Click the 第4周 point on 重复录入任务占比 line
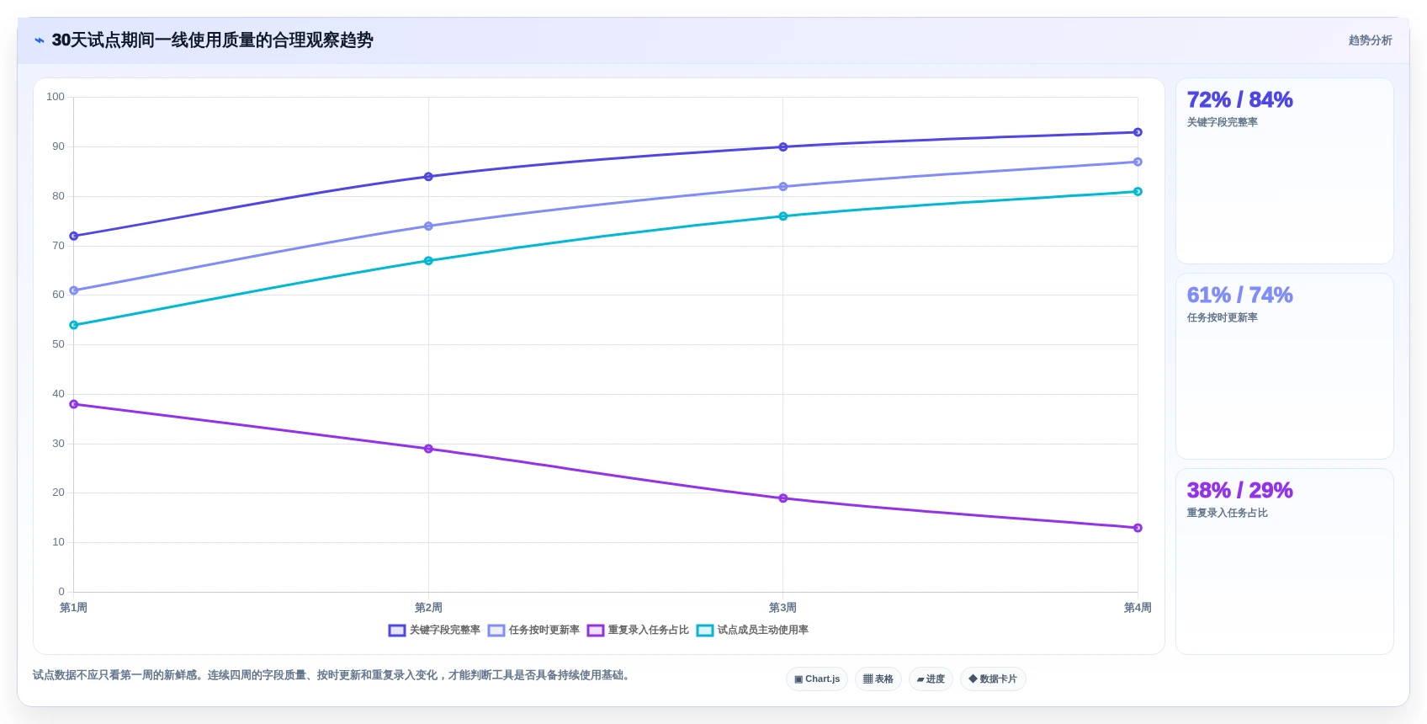1427x724 pixels. click(1138, 528)
